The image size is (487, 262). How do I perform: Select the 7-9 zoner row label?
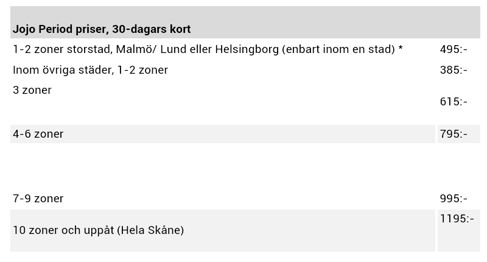[x=38, y=198]
